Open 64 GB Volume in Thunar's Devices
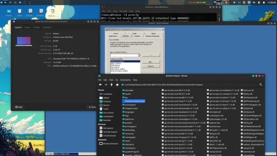 (x=108, y=136)
